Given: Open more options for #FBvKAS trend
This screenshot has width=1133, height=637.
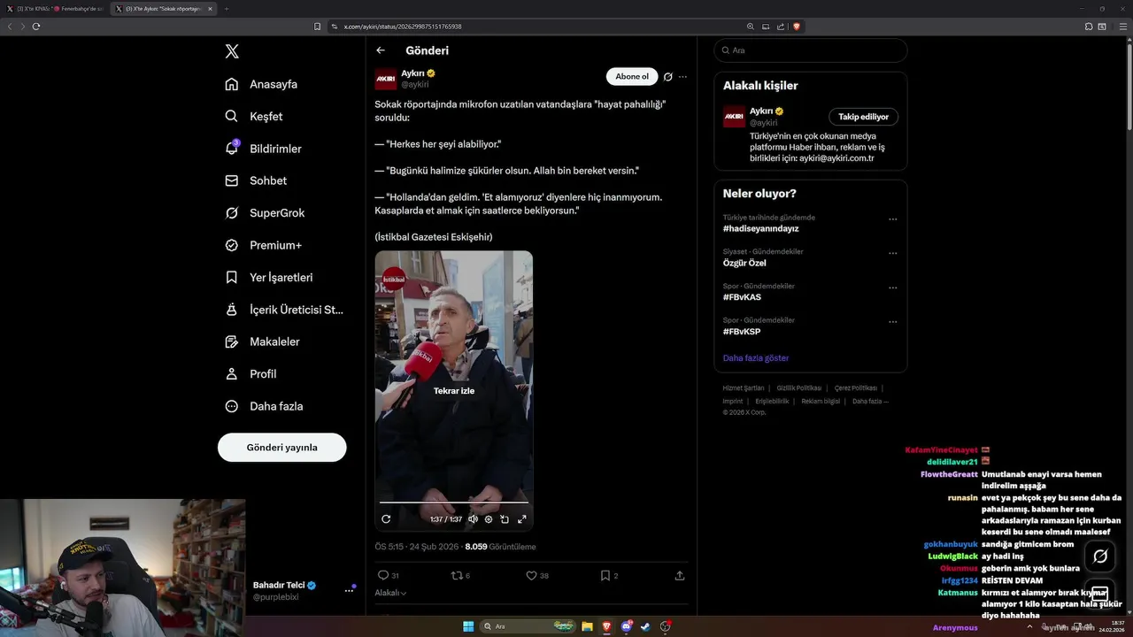Looking at the screenshot, I should coord(892,288).
